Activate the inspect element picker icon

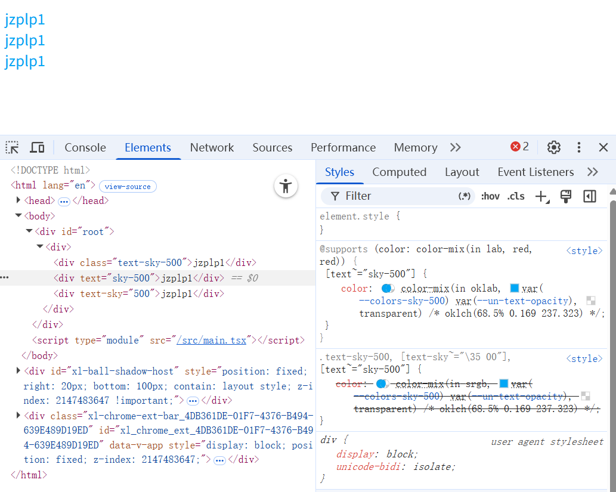[12, 148]
